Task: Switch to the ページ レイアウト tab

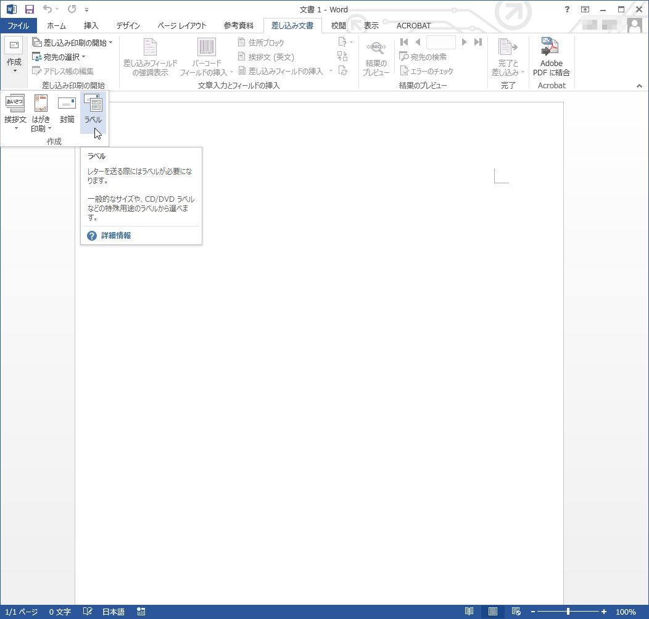Action: (x=182, y=26)
